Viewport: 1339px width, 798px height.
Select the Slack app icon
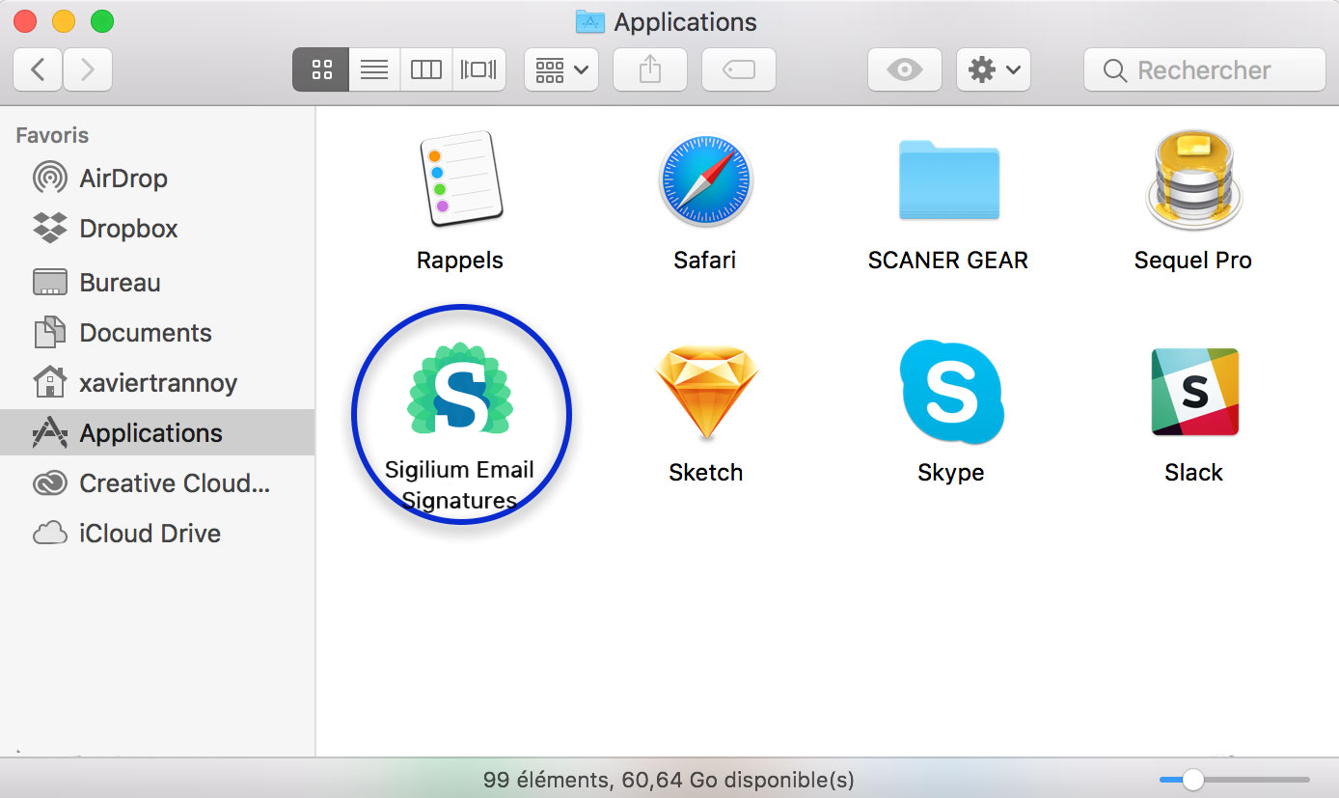click(x=1194, y=392)
